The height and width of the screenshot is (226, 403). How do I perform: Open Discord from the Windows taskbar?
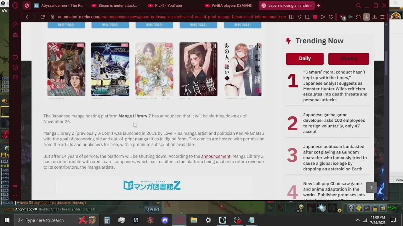click(x=165, y=220)
